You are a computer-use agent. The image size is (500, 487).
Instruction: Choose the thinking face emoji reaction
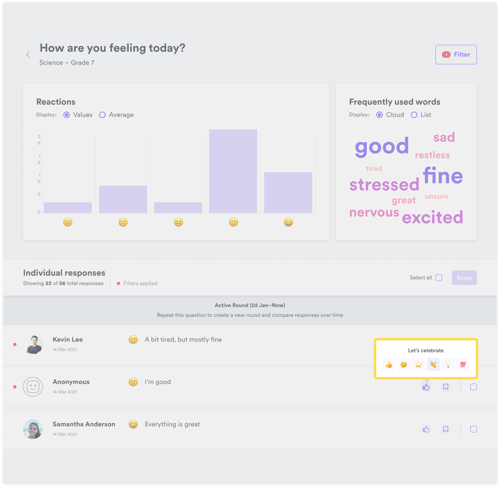[404, 364]
